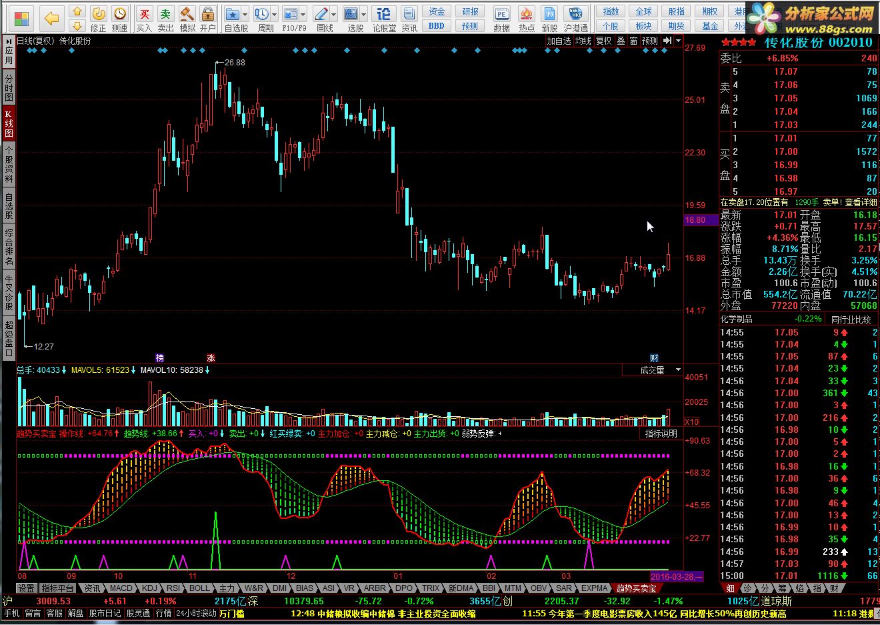Open the 买入 buy order icon
Viewport: 880px width, 625px height.
click(144, 13)
